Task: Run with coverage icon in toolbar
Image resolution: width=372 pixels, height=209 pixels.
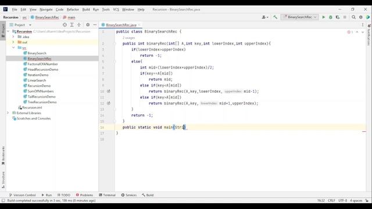Action: click(338, 17)
